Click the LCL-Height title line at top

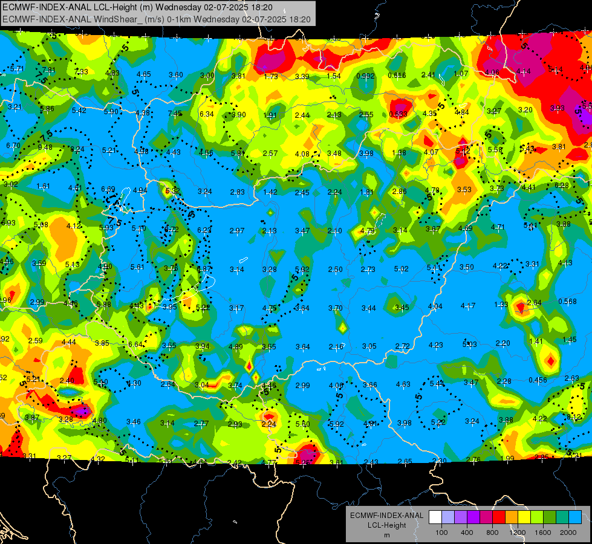pos(137,7)
